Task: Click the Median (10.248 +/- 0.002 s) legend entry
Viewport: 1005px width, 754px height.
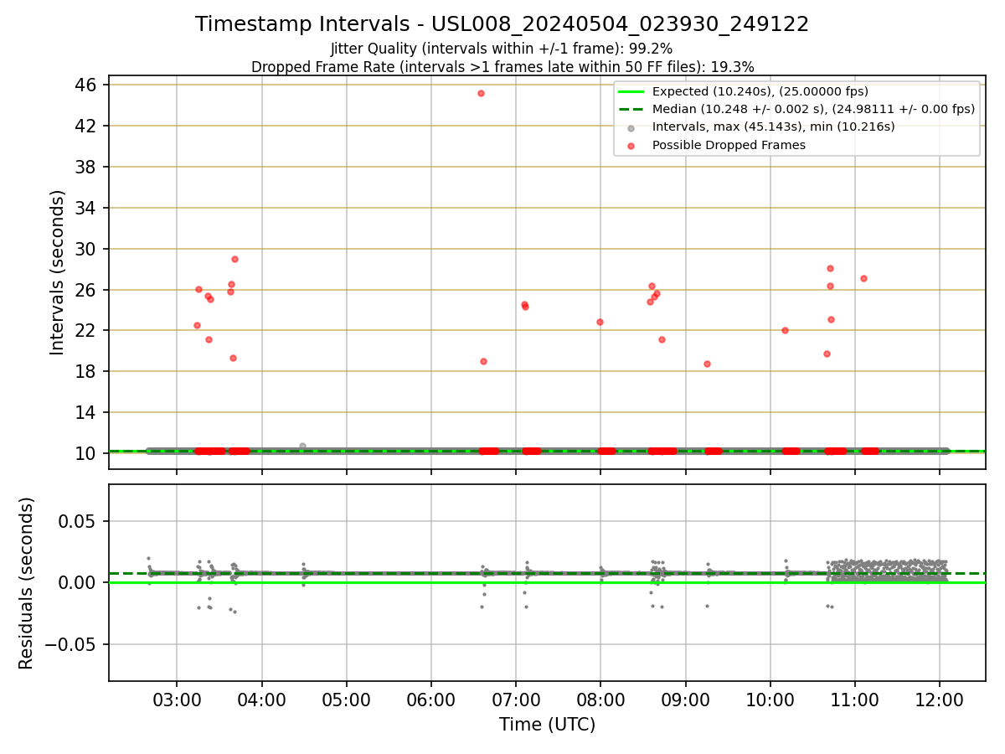Action: pos(813,109)
